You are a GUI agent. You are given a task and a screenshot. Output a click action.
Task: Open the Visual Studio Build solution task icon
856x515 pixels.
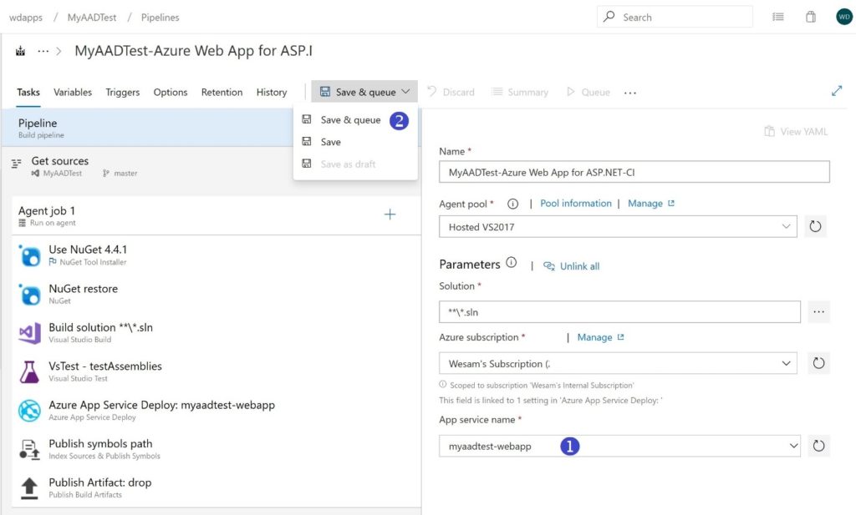(30, 332)
